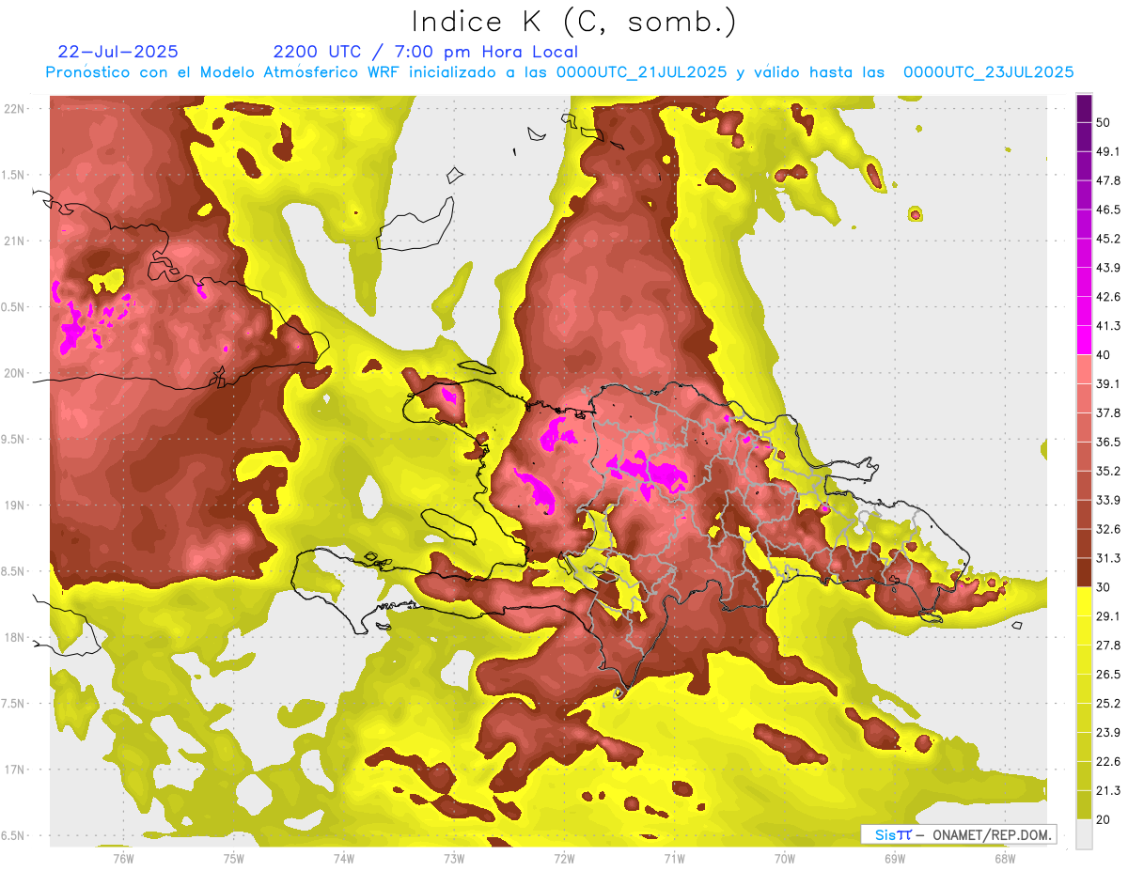
Task: Click the time label "2200 UTC / 7:00 pm Hora Local"
Action: pyautogui.click(x=425, y=52)
